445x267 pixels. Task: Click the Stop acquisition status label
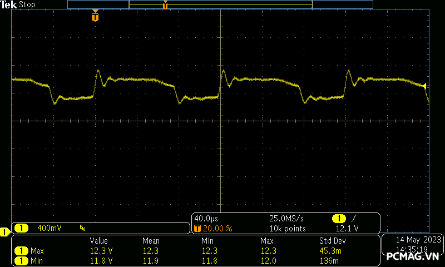click(x=27, y=4)
